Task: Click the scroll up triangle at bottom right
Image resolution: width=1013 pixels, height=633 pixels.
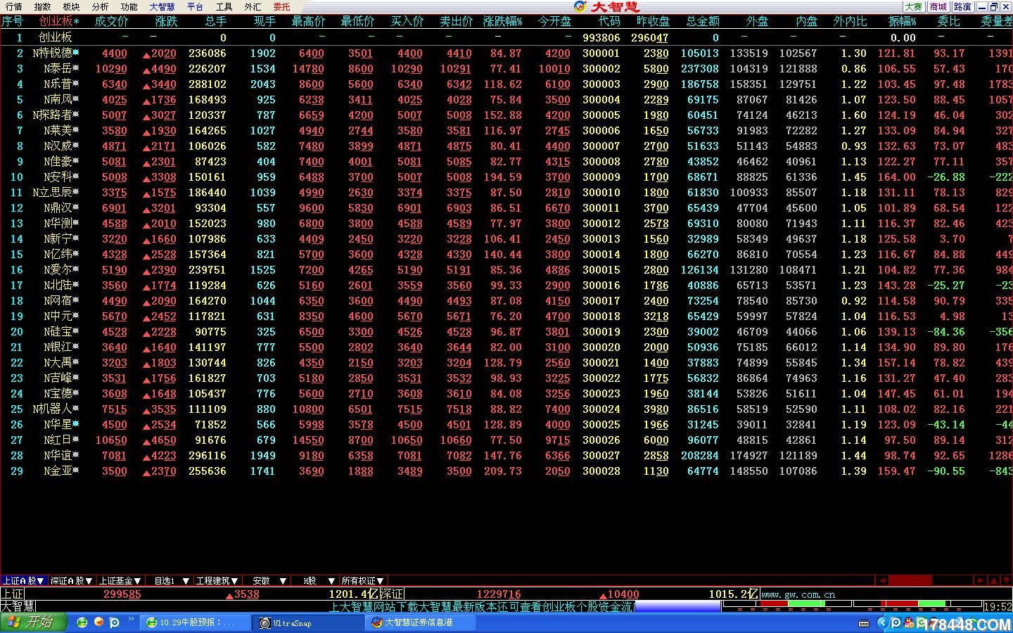Action: (994, 580)
